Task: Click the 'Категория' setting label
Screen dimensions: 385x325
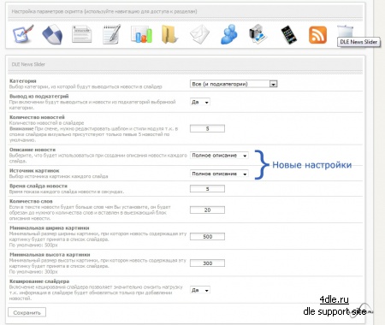Action: [23, 81]
